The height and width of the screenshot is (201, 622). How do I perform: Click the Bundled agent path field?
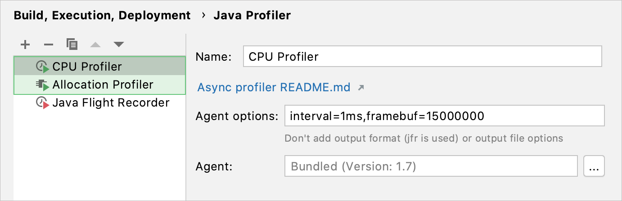pos(431,166)
